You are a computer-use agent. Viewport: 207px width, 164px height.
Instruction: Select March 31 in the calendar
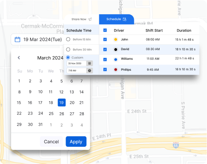point(40,125)
